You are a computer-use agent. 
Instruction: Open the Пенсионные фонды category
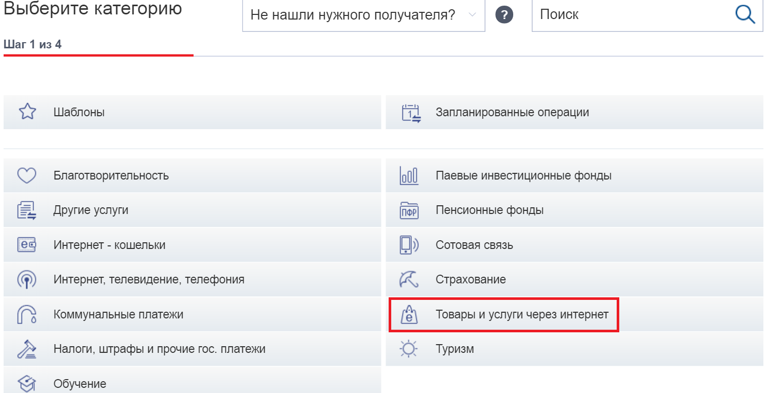tap(489, 210)
